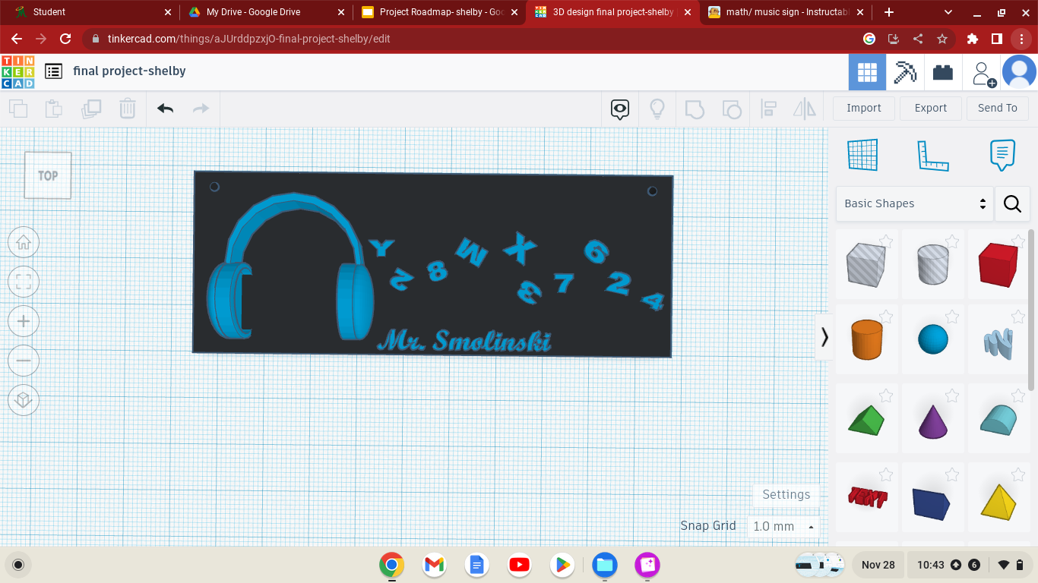Select the Ruler tool
The height and width of the screenshot is (583, 1038).
pos(933,154)
